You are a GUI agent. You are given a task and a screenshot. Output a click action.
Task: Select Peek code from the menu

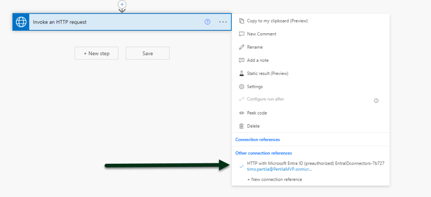pos(257,113)
